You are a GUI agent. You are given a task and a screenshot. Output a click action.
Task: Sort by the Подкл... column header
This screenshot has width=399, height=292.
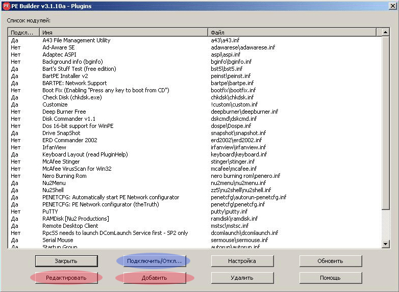tap(24, 33)
